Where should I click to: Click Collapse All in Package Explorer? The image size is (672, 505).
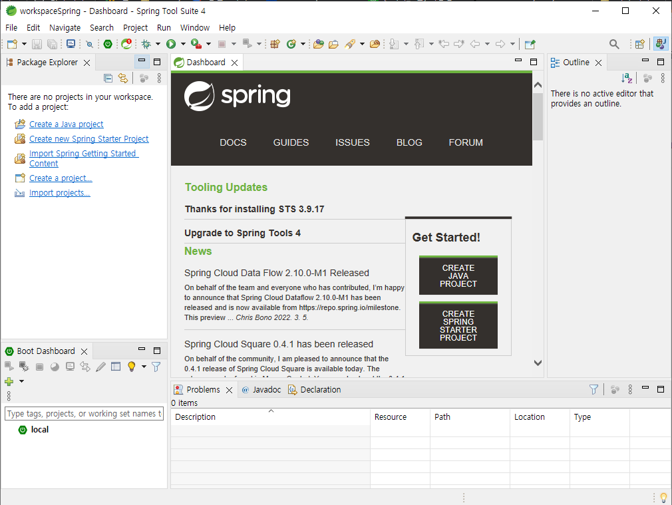pyautogui.click(x=108, y=78)
